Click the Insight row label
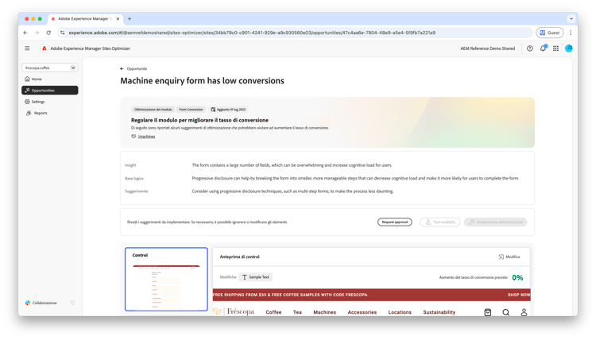596x340 pixels. point(130,165)
